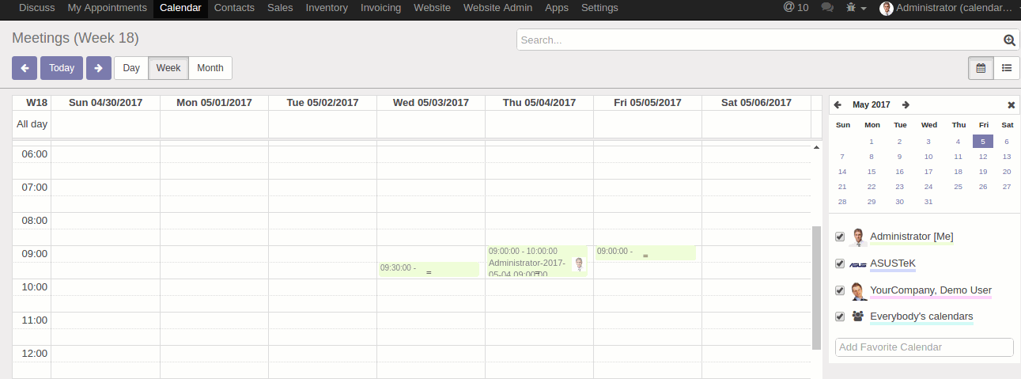Click the Mon 05/01/2017 column header
Viewport: 1021px width, 379px height.
click(214, 103)
